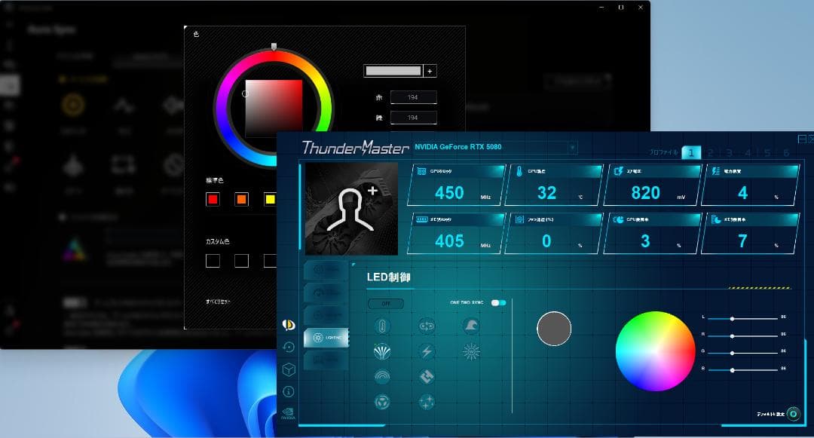Pick a color from the ThunderMaster color wheel
The height and width of the screenshot is (438, 814).
[x=655, y=350]
